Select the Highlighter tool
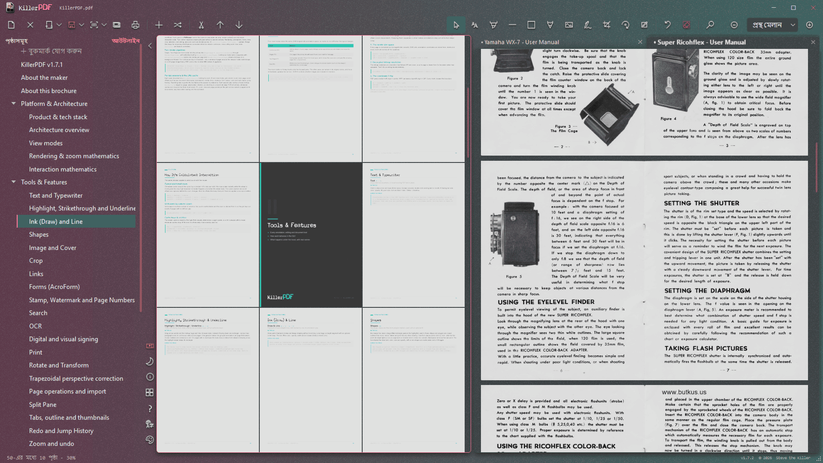Screen dimensions: 823x463 coord(494,25)
